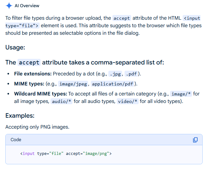Click the AI Overview title text
Image resolution: width=207 pixels, height=169 pixels.
(27, 6)
